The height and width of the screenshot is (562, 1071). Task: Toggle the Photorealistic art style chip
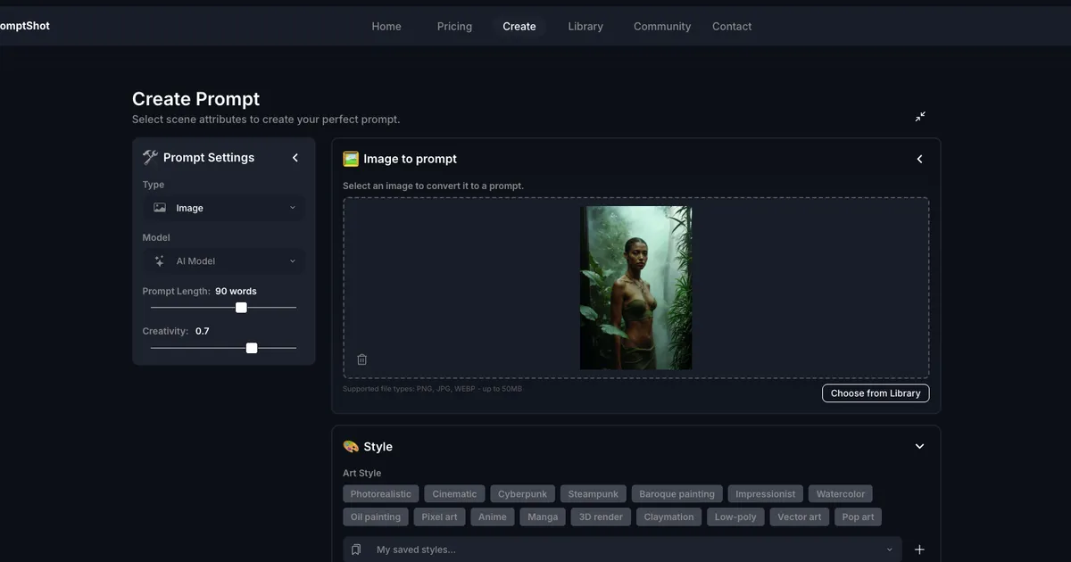pyautogui.click(x=381, y=494)
